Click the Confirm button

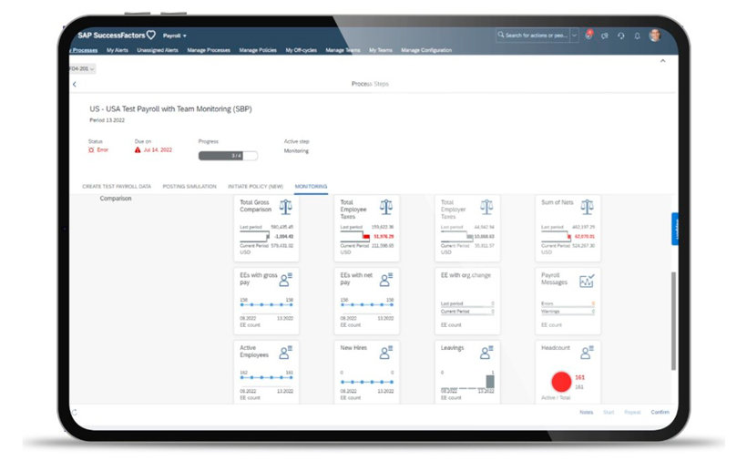pyautogui.click(x=660, y=412)
